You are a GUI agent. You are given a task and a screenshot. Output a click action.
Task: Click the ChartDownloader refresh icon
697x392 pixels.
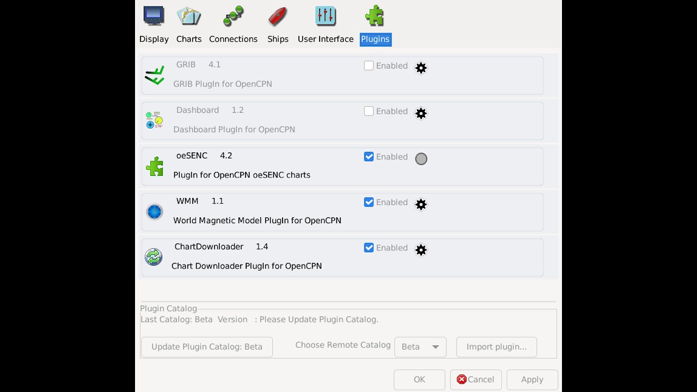point(154,256)
